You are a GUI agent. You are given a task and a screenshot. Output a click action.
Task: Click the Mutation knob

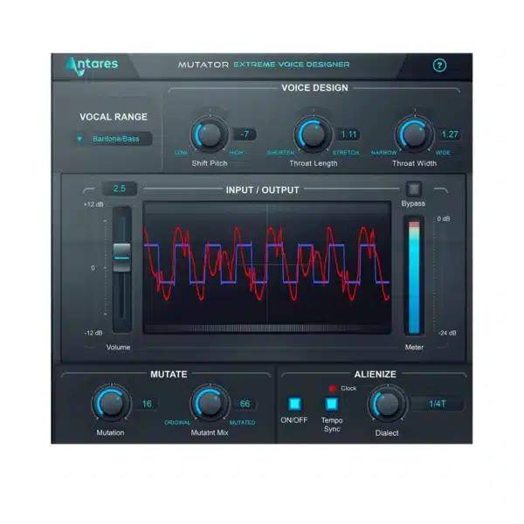click(x=111, y=403)
